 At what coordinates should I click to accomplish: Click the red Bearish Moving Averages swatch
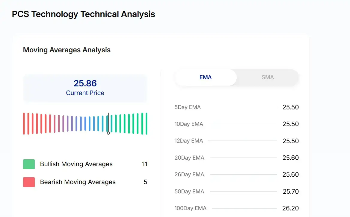(x=29, y=182)
